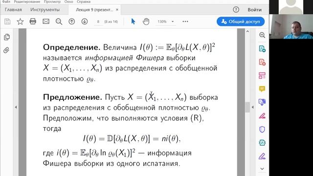
Task: Open page thumbnails panel icon
Action: 6,37
